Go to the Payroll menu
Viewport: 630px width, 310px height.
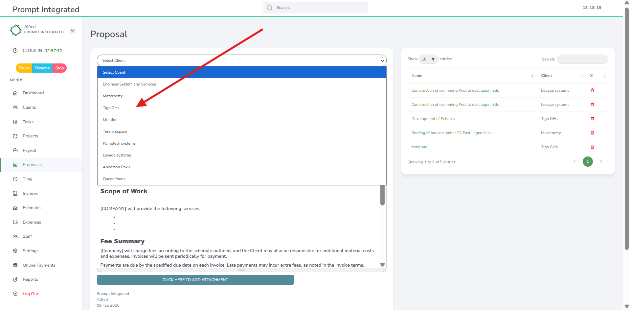29,151
